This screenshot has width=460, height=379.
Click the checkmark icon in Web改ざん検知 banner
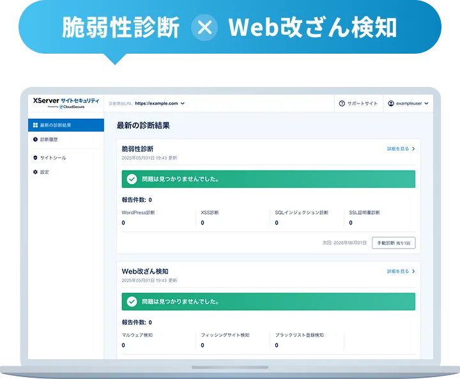[132, 302]
